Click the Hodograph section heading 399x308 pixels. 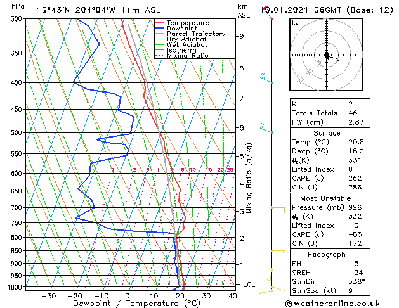pos(327,255)
